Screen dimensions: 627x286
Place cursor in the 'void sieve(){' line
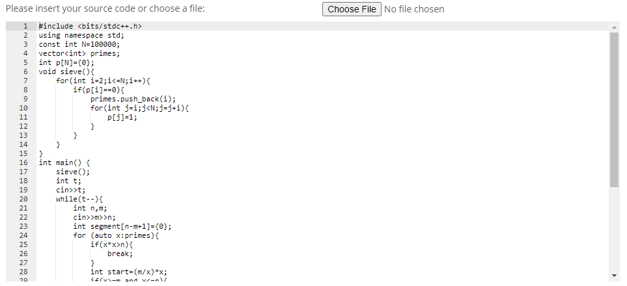66,72
